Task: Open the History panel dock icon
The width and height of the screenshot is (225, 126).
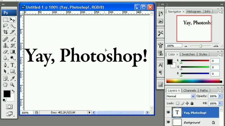Action: [160, 14]
